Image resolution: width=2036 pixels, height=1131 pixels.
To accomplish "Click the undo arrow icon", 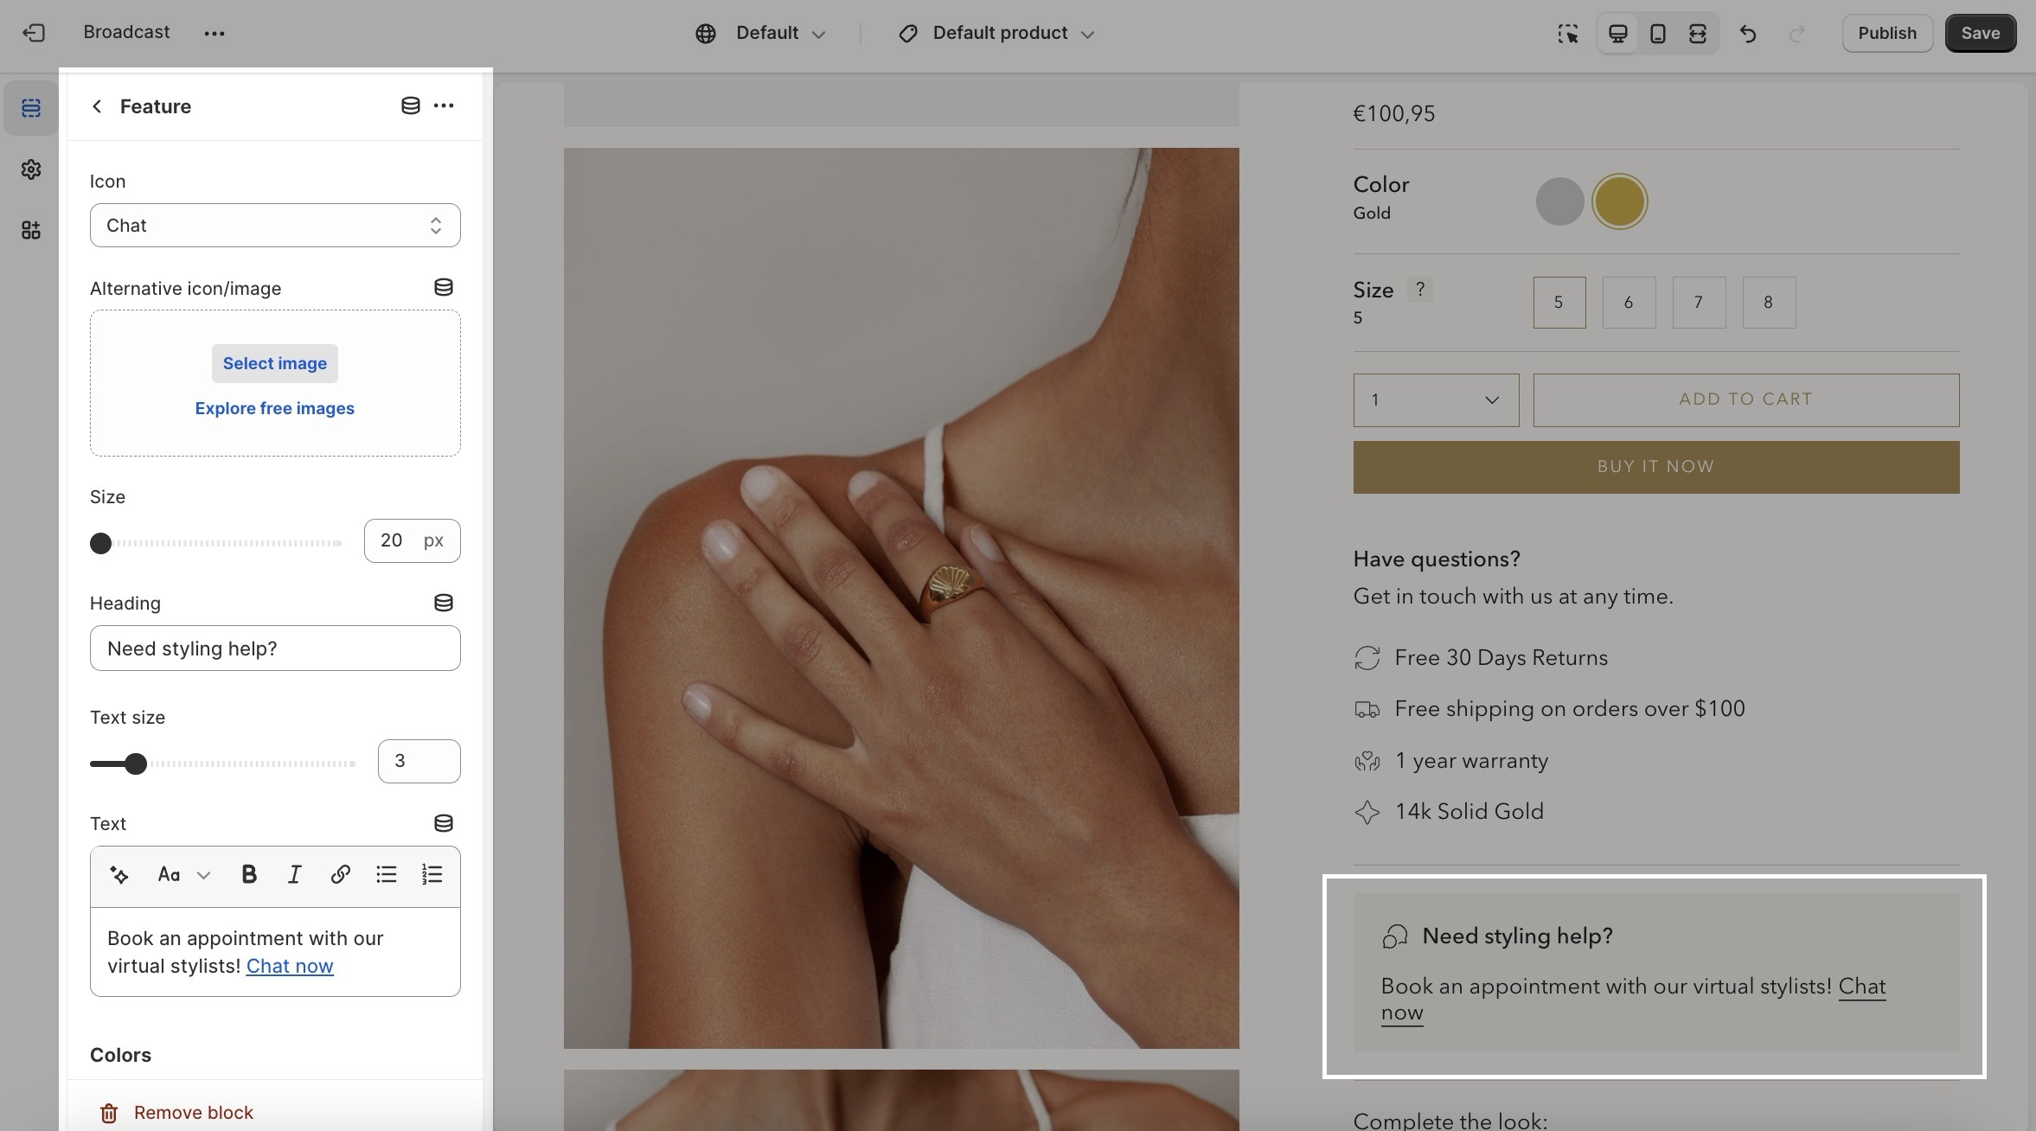I will (x=1748, y=33).
